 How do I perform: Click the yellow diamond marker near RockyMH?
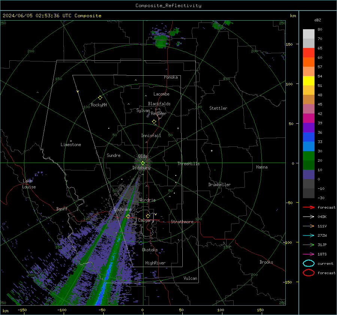pyautogui.click(x=100, y=98)
